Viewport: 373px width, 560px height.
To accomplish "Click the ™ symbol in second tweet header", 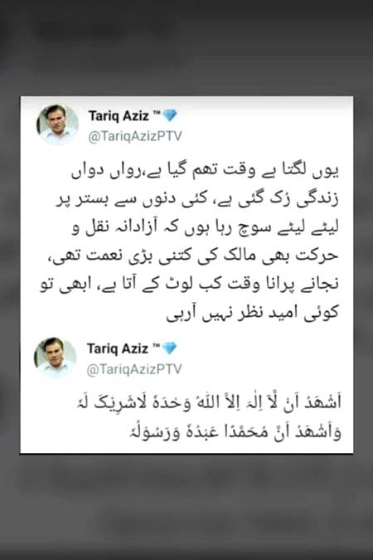I will click(x=156, y=346).
